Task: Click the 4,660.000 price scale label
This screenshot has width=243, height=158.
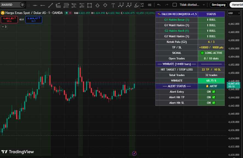Action: (x=234, y=32)
